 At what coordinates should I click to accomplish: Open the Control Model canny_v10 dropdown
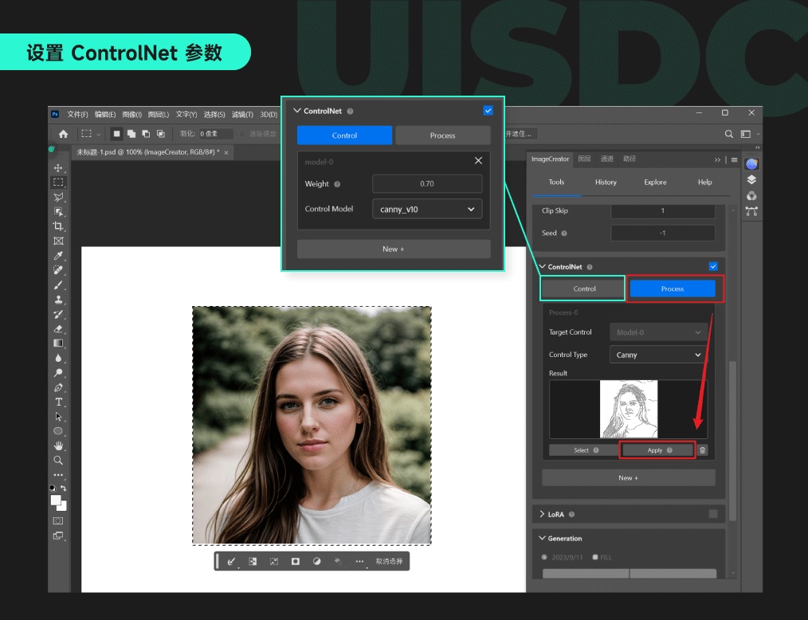(427, 208)
